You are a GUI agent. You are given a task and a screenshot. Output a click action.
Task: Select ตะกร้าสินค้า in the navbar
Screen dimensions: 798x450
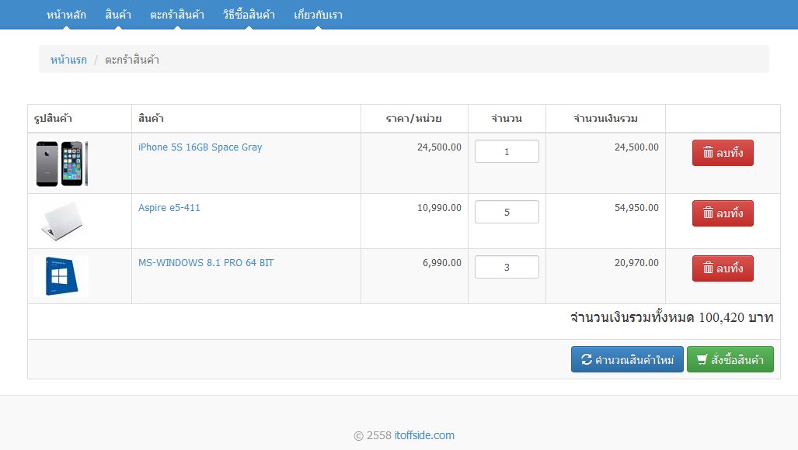pos(177,15)
